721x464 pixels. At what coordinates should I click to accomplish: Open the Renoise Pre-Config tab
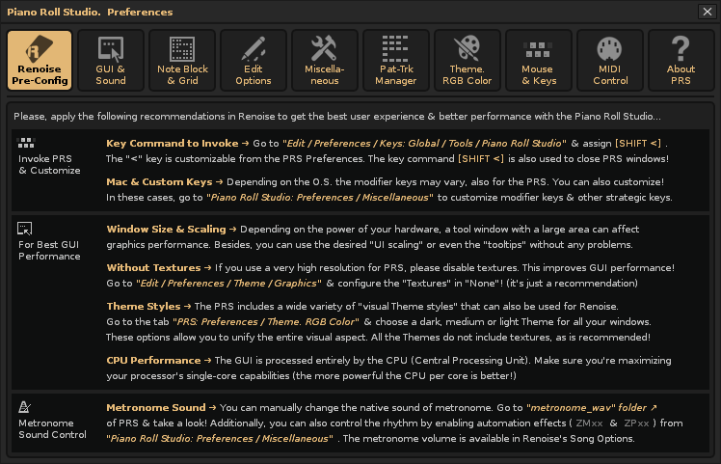(40, 60)
